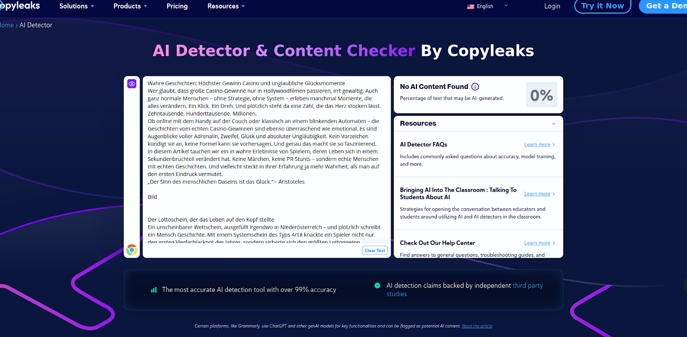Go to the Pricing page
The height and width of the screenshot is (337, 687).
pyautogui.click(x=177, y=6)
